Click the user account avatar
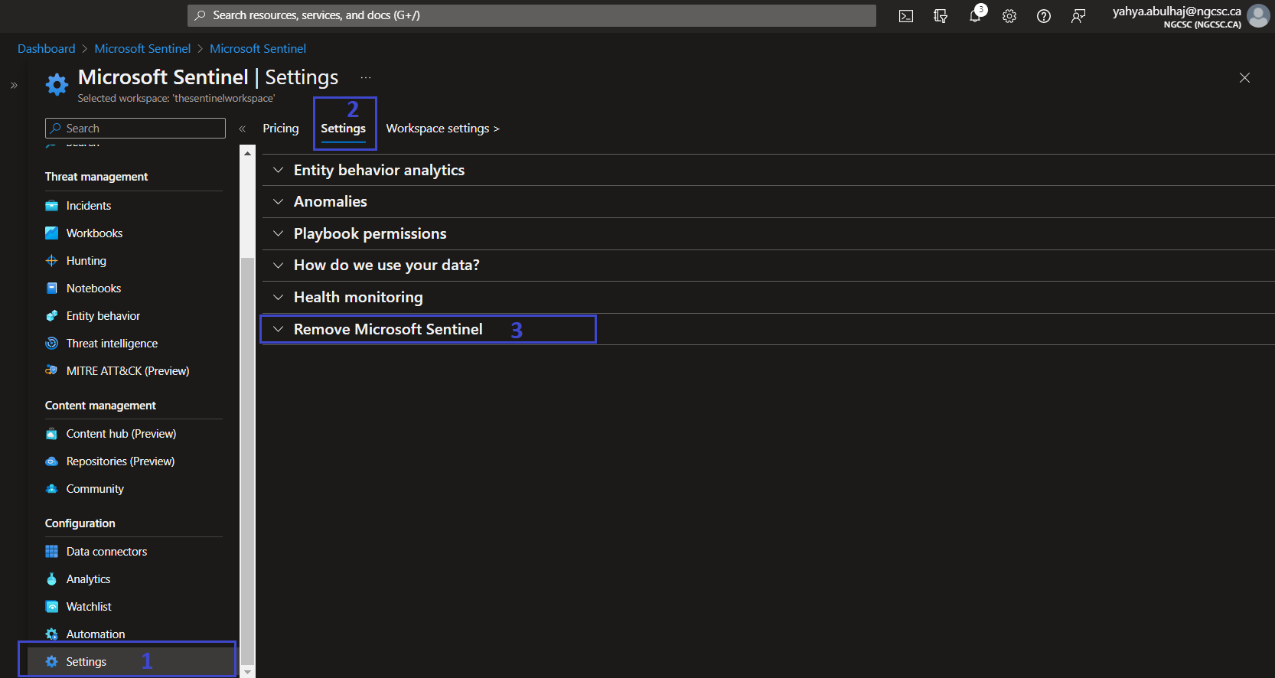This screenshot has width=1275, height=678. pyautogui.click(x=1258, y=15)
